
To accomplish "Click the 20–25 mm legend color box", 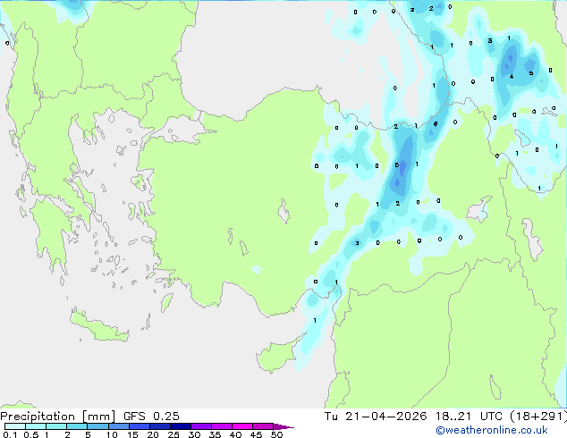I will 159,426.
